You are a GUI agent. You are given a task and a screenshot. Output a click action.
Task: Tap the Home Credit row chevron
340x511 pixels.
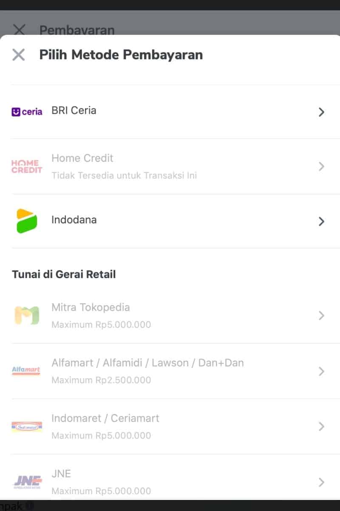pyautogui.click(x=321, y=167)
